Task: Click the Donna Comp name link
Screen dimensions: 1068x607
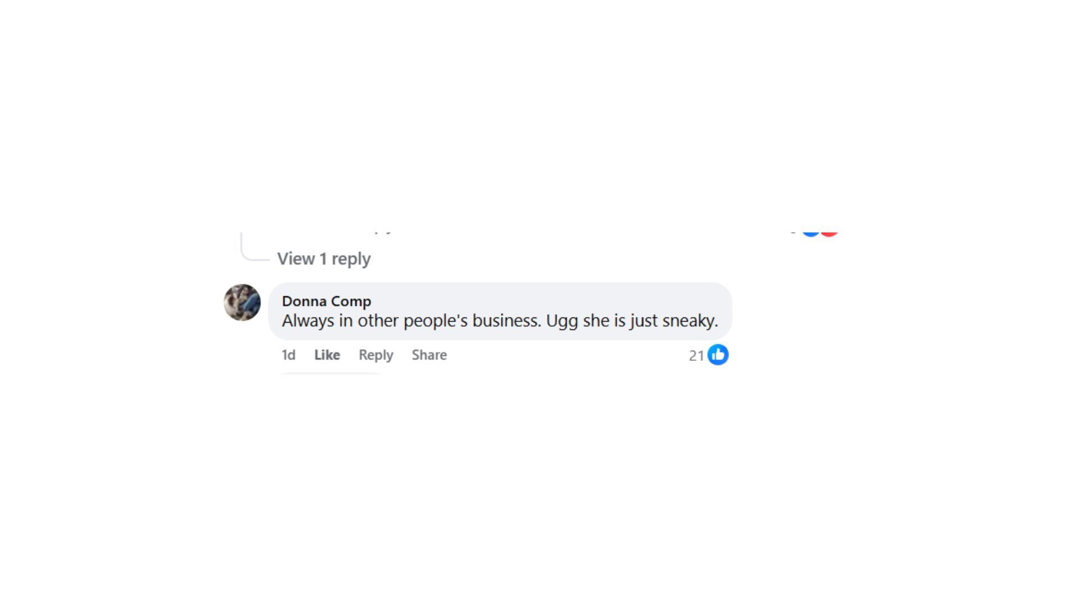Action: (x=326, y=301)
